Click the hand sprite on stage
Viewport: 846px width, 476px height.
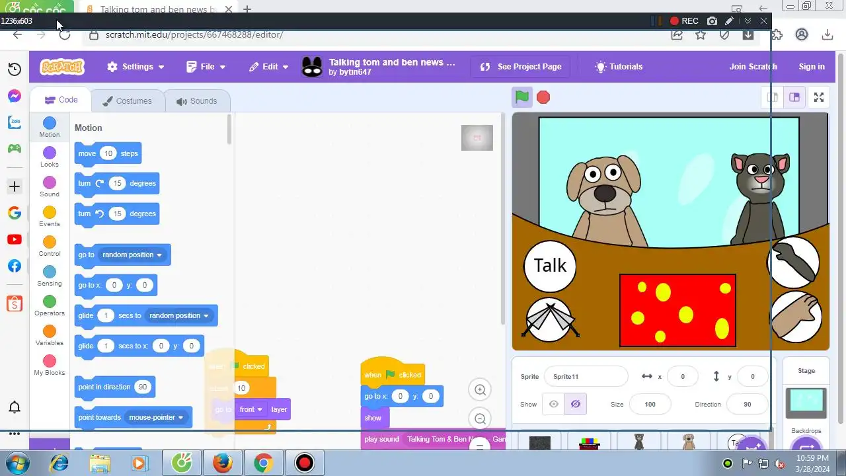[x=796, y=317]
